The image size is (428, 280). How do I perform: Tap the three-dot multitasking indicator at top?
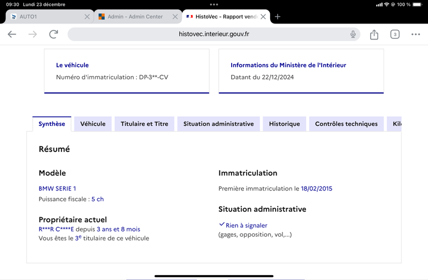click(x=213, y=4)
